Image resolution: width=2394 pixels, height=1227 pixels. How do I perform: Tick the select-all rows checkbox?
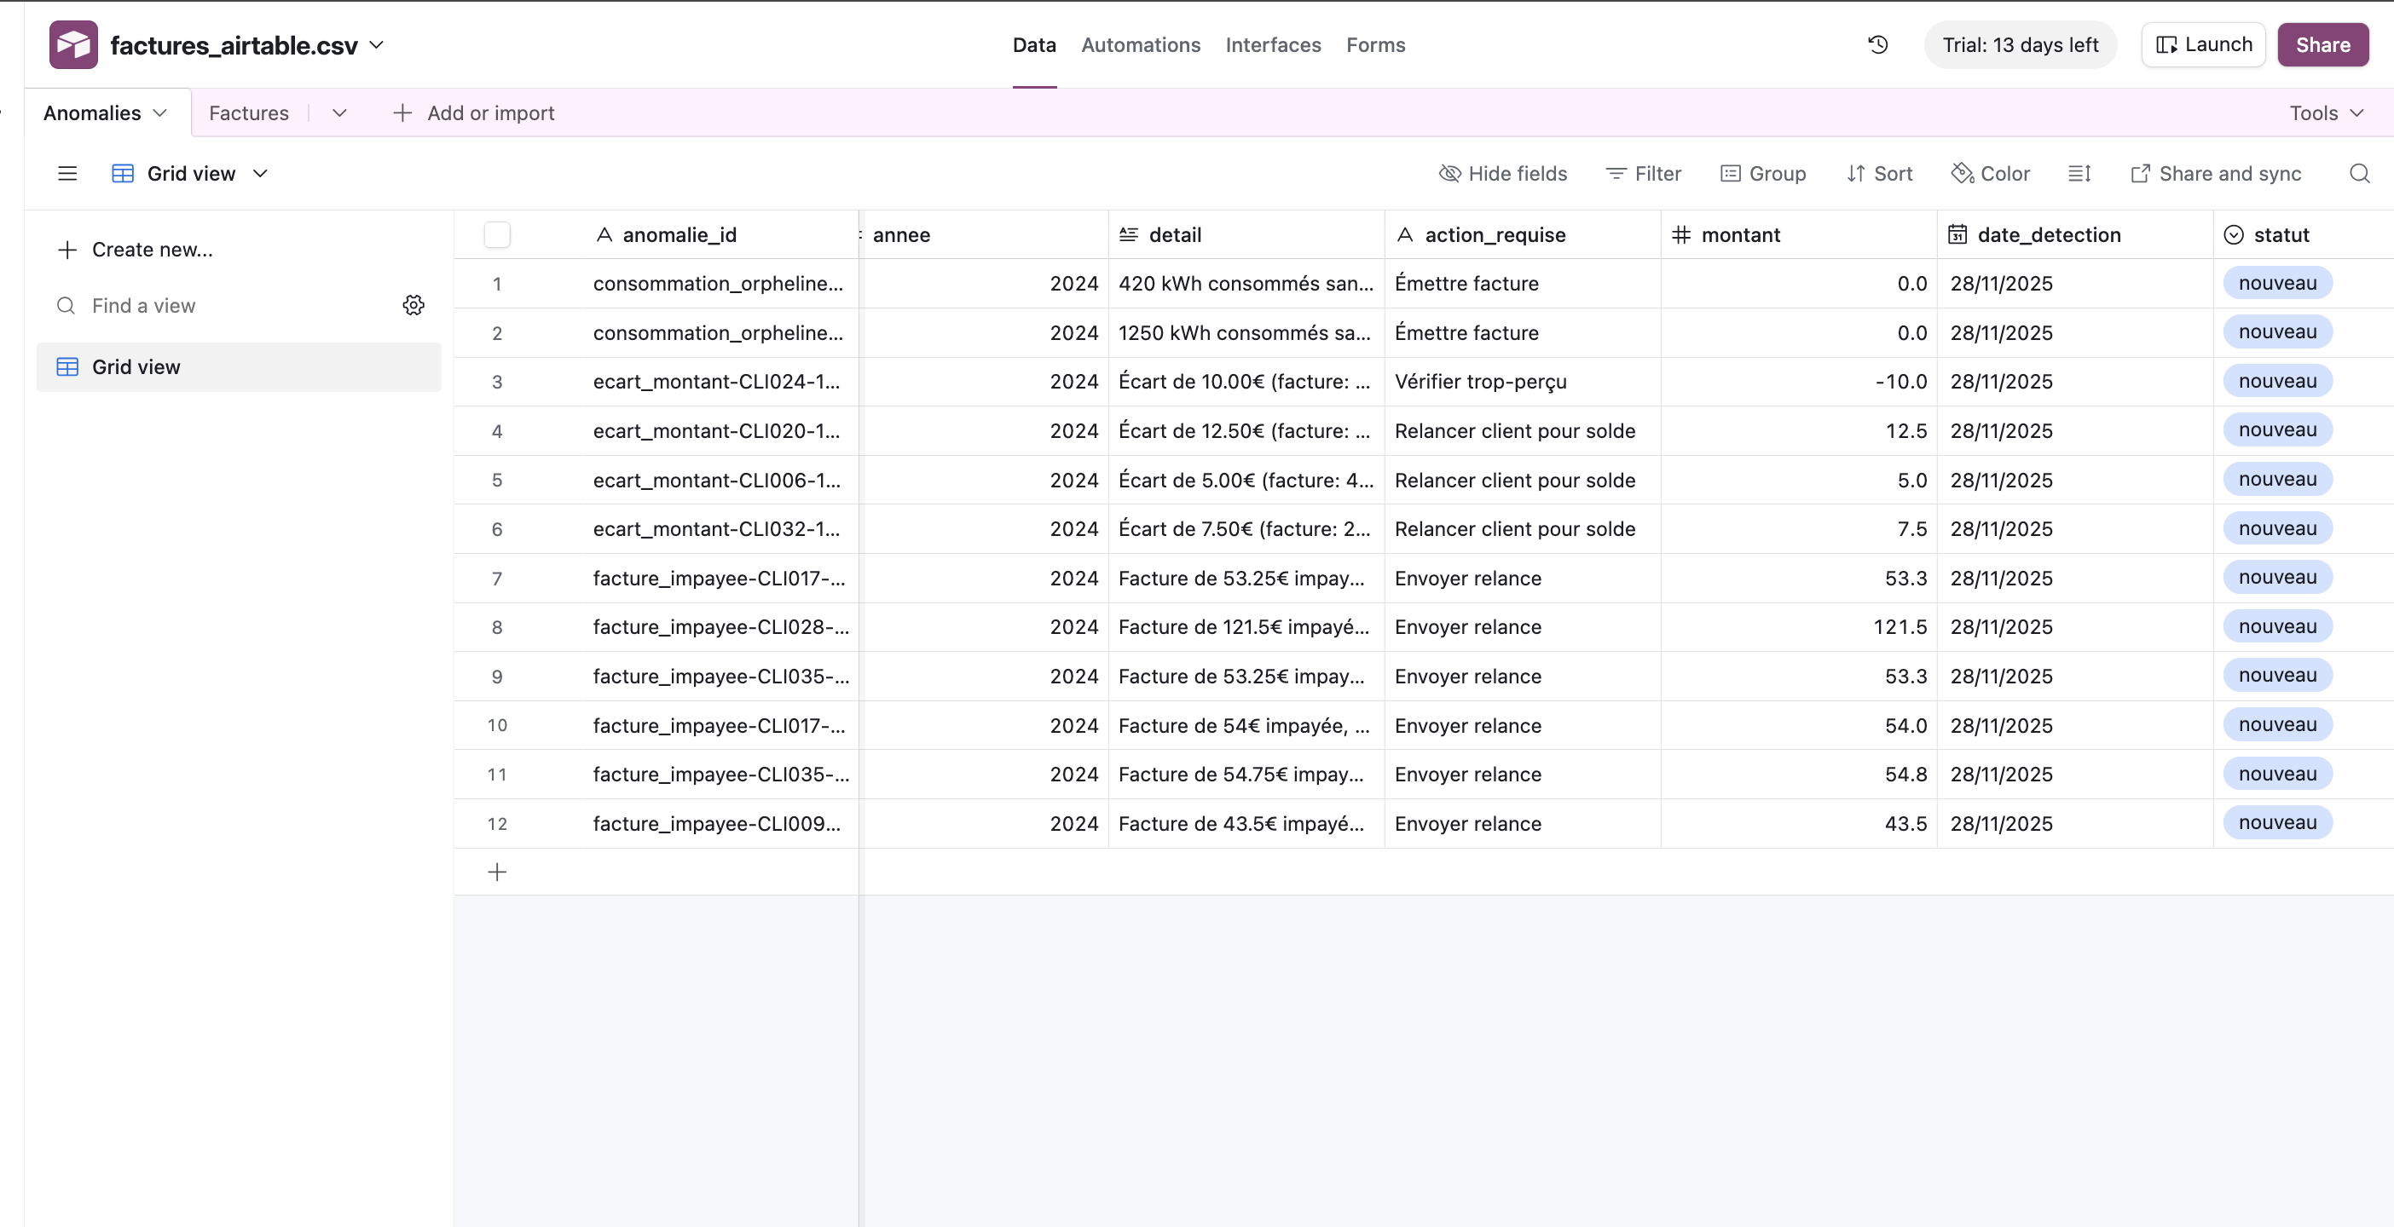pos(497,235)
